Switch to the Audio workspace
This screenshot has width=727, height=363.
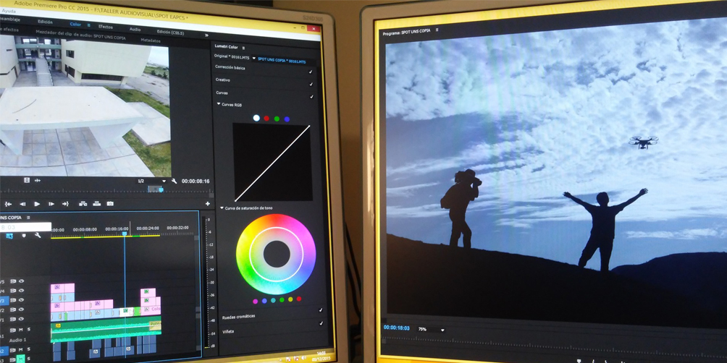coord(135,29)
